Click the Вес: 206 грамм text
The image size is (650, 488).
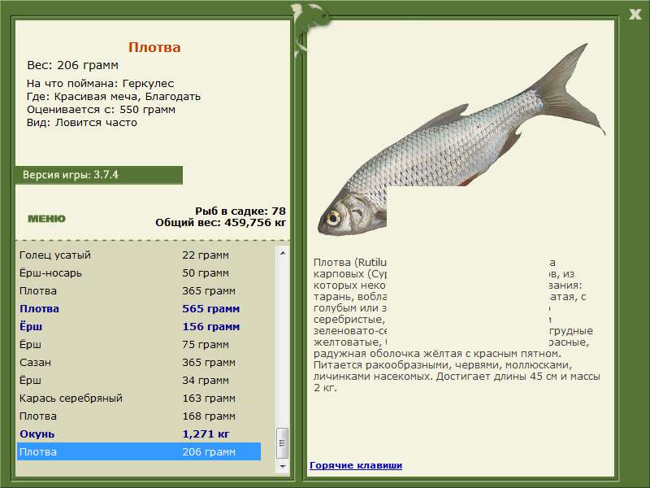pyautogui.click(x=72, y=65)
